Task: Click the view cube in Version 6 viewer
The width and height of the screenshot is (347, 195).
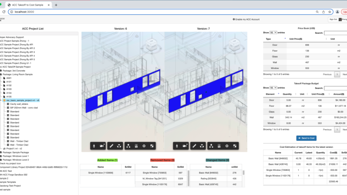Action: [151, 45]
